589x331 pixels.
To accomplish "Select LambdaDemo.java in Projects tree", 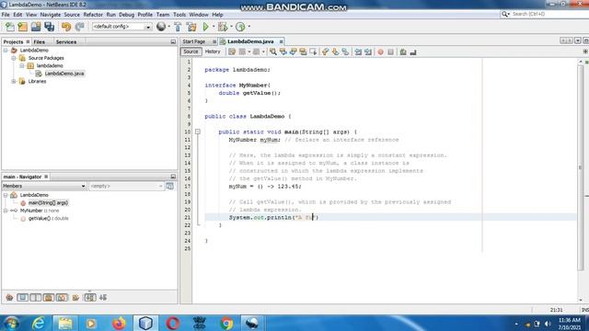I will pyautogui.click(x=64, y=74).
